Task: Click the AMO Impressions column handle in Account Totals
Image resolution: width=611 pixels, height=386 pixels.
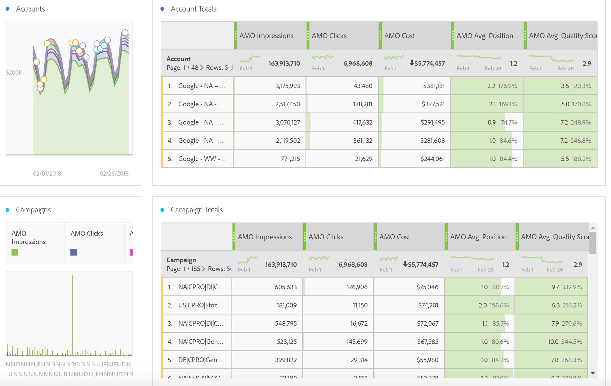Action: pyautogui.click(x=236, y=36)
